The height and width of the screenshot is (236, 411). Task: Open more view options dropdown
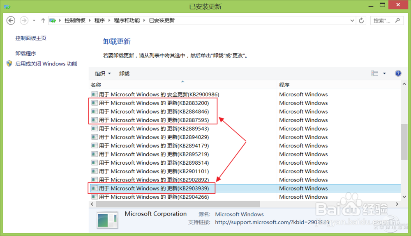point(384,73)
